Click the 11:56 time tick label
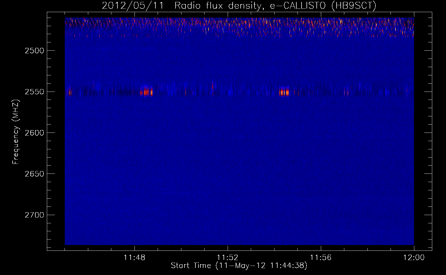 tap(321, 257)
